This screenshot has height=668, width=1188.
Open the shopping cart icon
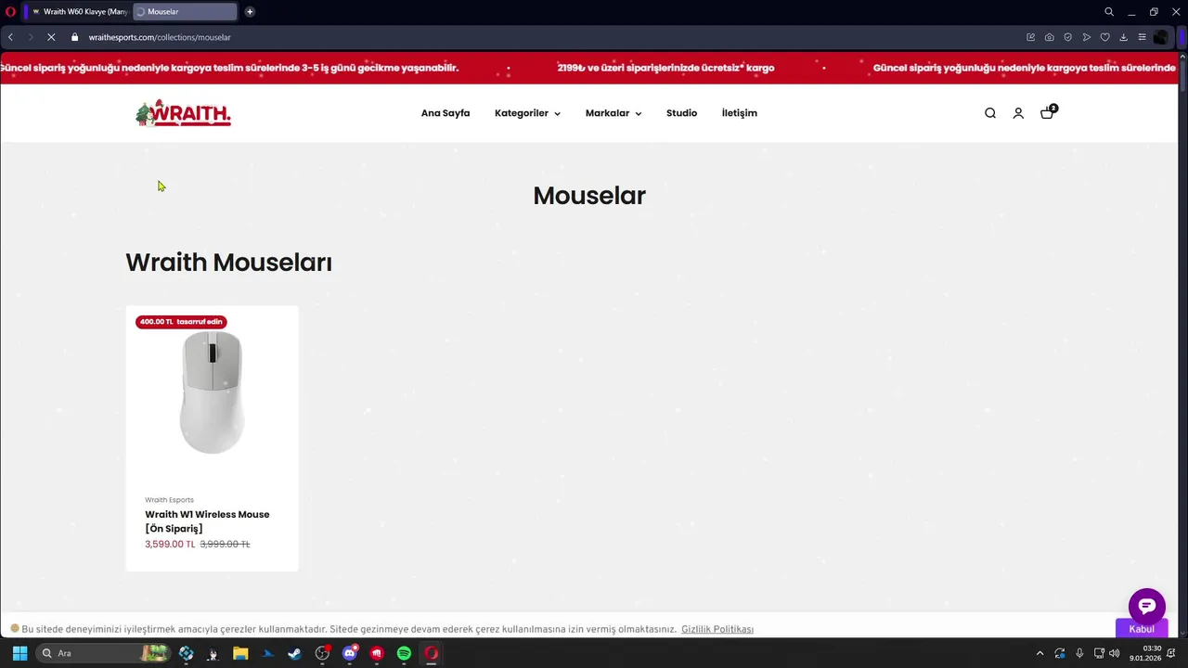click(1047, 112)
